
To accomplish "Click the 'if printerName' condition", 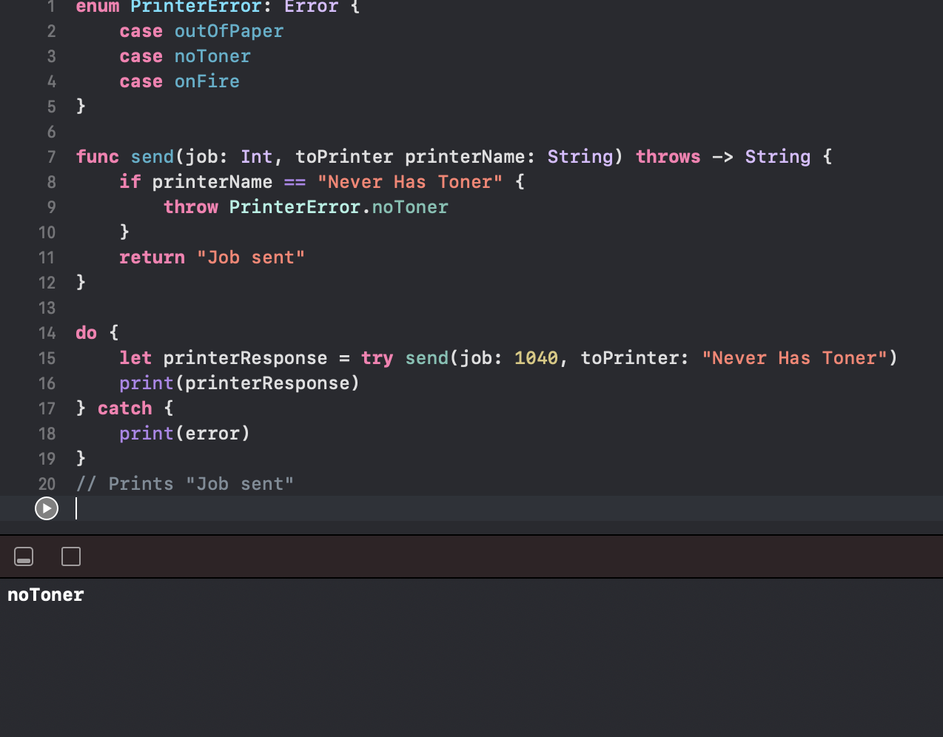I will pyautogui.click(x=196, y=182).
